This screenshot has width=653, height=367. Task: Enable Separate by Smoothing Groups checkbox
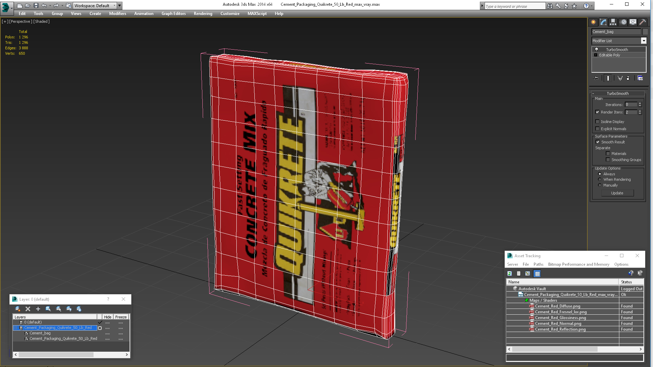608,160
